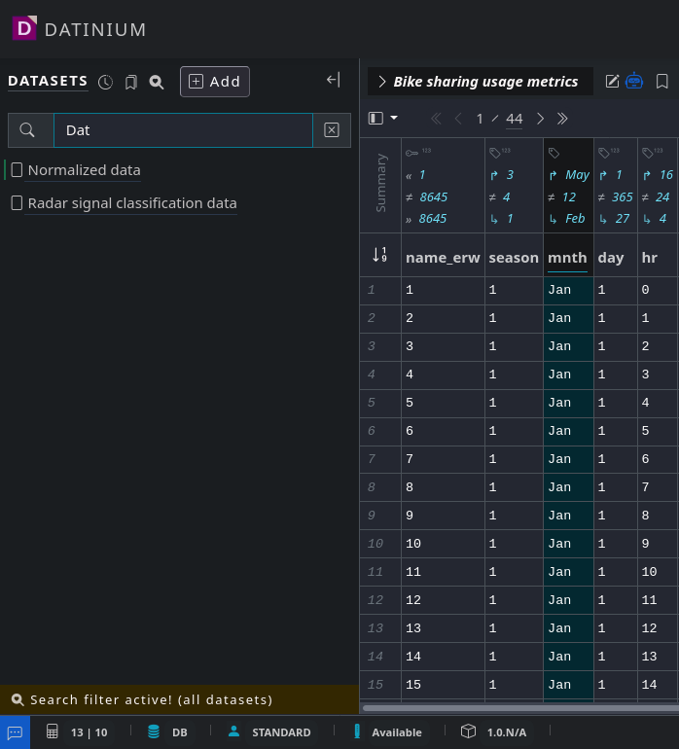
Task: Click the bookmarks icon beside DATASETS
Action: point(131,83)
